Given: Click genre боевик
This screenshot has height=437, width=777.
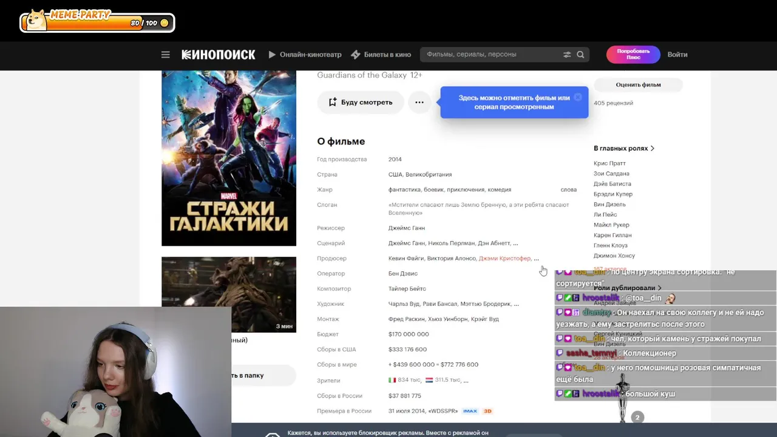Looking at the screenshot, I should 433,190.
